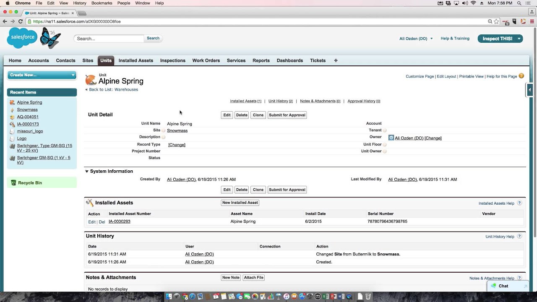The height and width of the screenshot is (302, 537).
Task: Click the Installed Assets Help question mark icon
Action: pyautogui.click(x=519, y=203)
